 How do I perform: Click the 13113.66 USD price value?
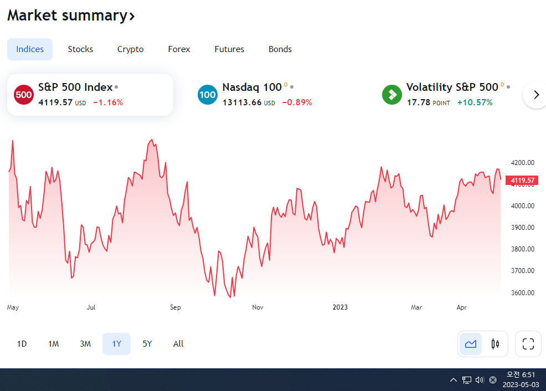[249, 102]
